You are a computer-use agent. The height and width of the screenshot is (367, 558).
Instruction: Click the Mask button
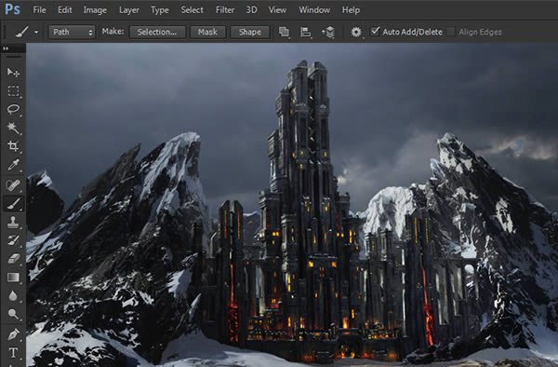pos(207,32)
